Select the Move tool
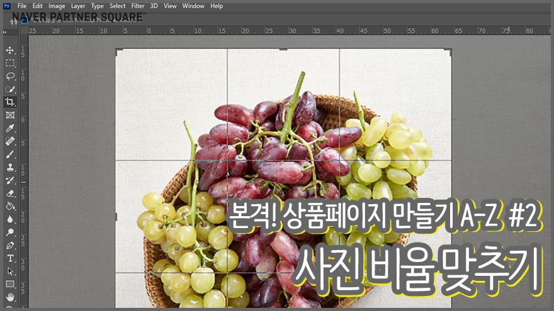554x311 pixels. 10,50
